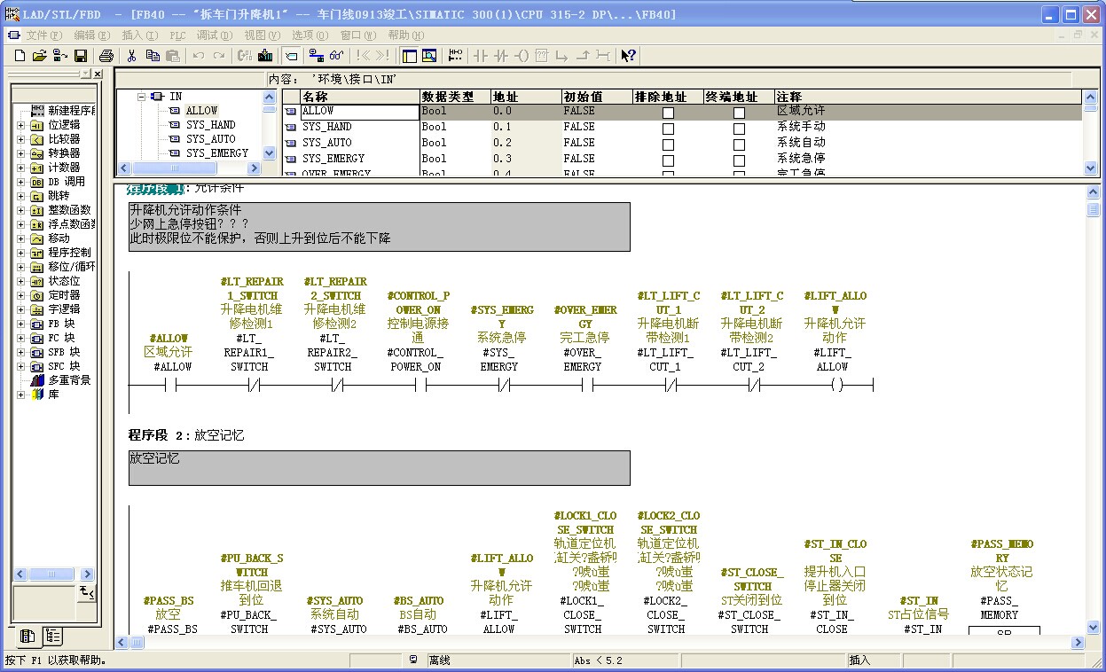Click the New document toolbar icon
This screenshot has height=672, width=1106.
(x=20, y=56)
